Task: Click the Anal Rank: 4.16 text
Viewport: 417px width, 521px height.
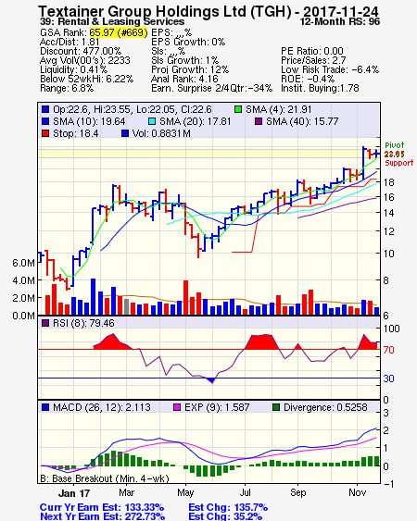Action: (184, 79)
